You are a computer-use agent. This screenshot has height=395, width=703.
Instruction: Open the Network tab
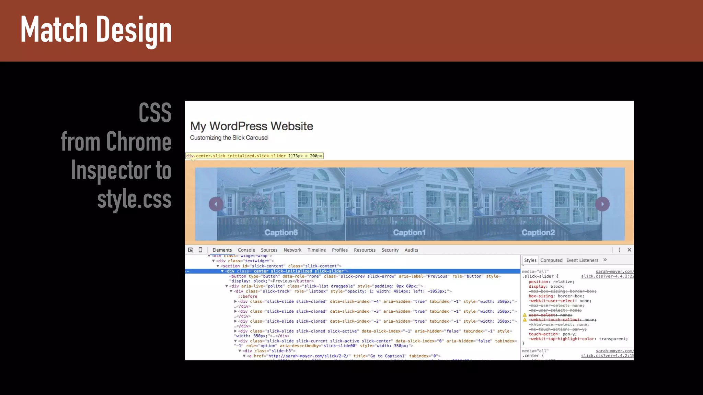(292, 250)
